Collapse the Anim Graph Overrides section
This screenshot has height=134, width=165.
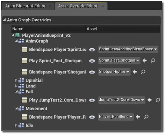tap(5, 20)
